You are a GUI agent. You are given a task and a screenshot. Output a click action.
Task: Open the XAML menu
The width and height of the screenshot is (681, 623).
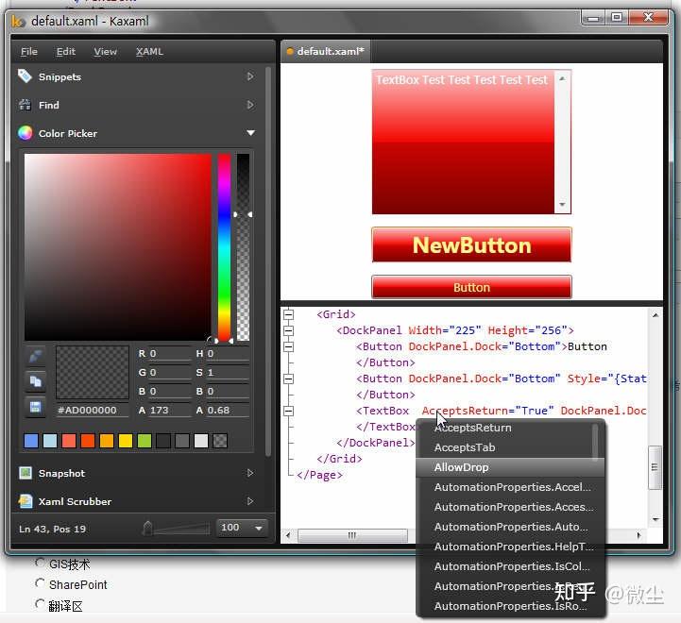149,52
